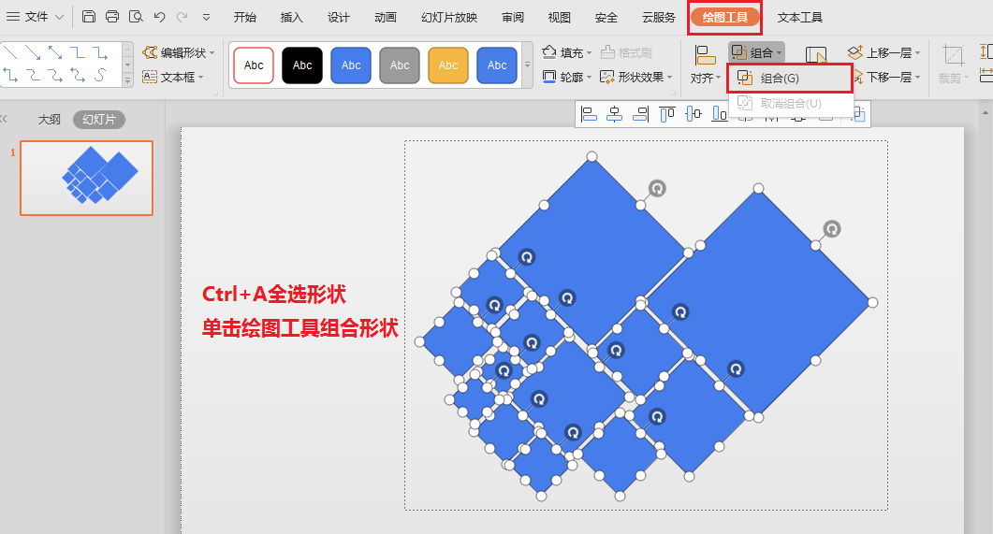The width and height of the screenshot is (993, 534).
Task: Switch to the 云服务 tab
Action: (x=659, y=17)
